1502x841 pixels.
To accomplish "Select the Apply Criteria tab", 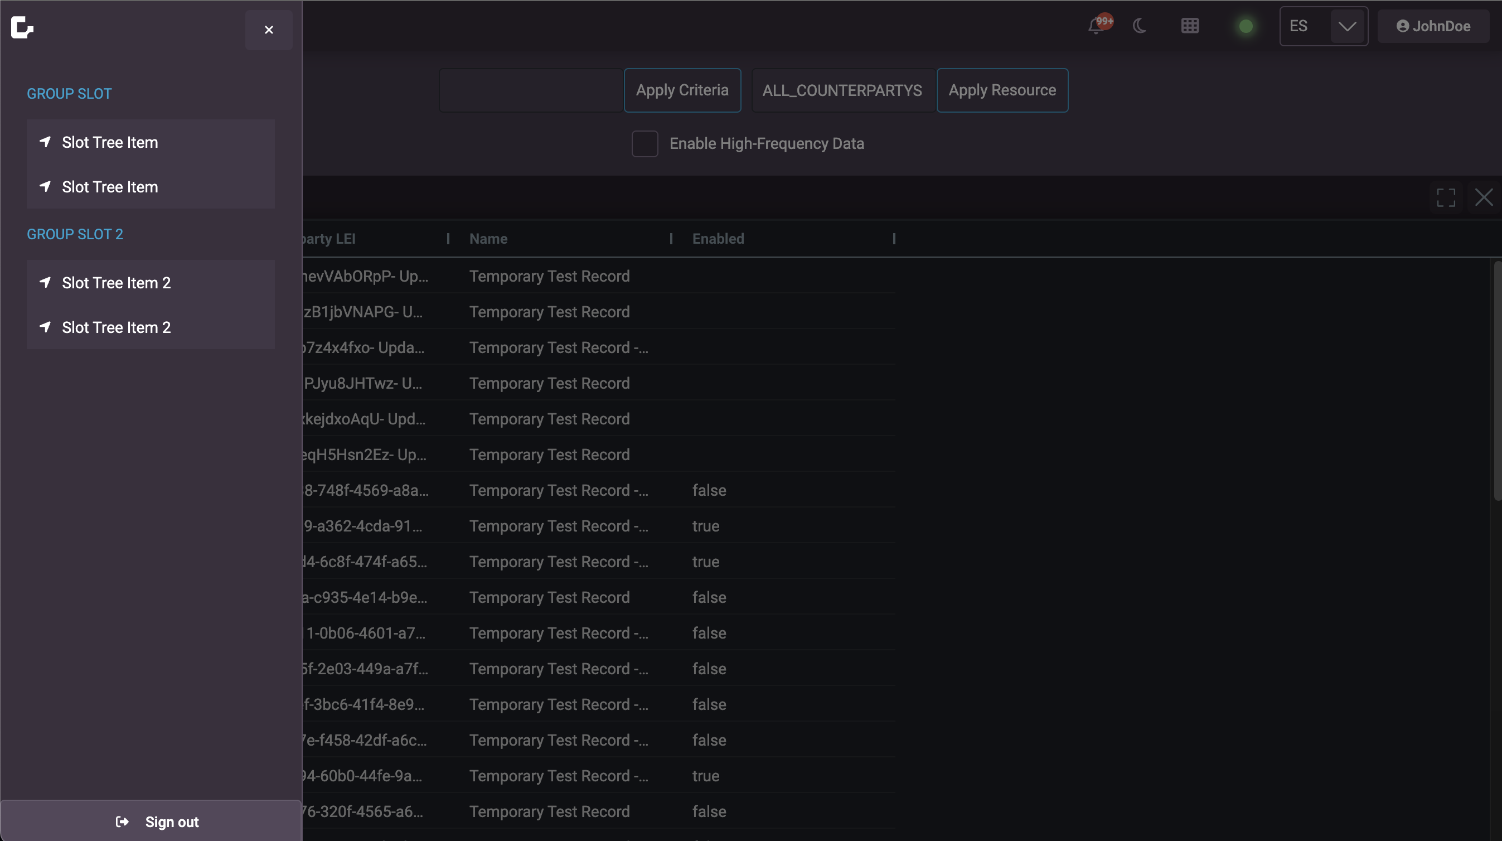I will tap(682, 90).
